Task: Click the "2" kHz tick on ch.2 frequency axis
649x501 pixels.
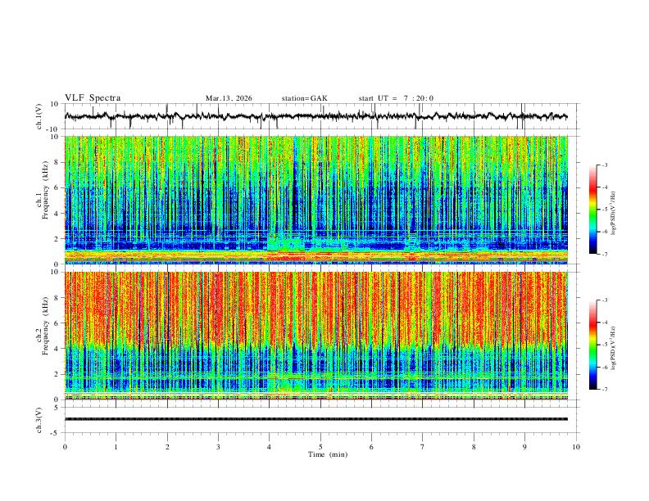Action: (x=57, y=374)
